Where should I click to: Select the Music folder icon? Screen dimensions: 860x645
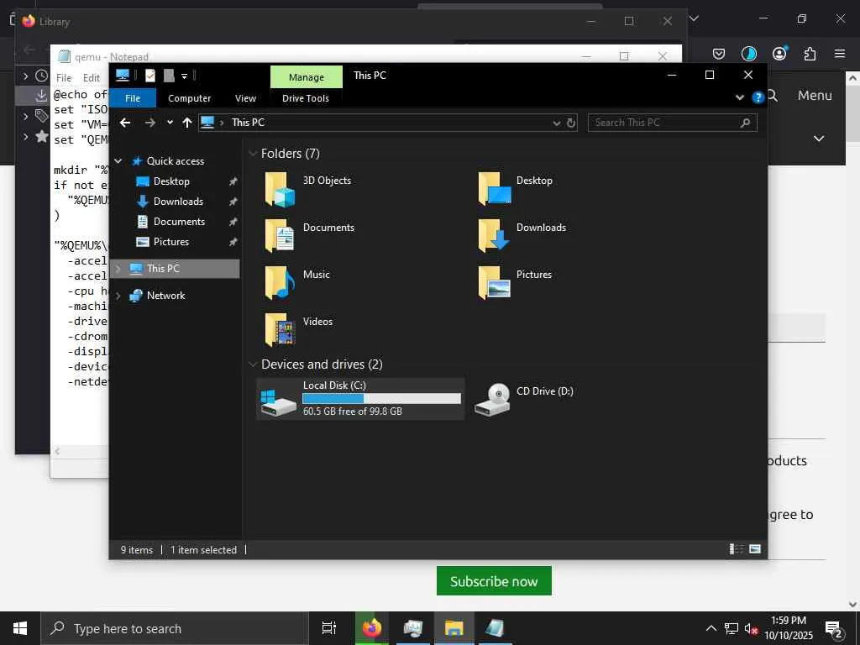click(x=279, y=283)
